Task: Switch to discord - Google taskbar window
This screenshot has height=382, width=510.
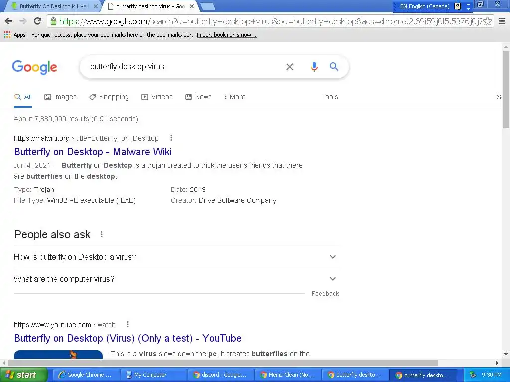Action: click(x=220, y=375)
